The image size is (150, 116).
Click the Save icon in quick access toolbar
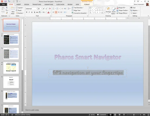point(5,1)
